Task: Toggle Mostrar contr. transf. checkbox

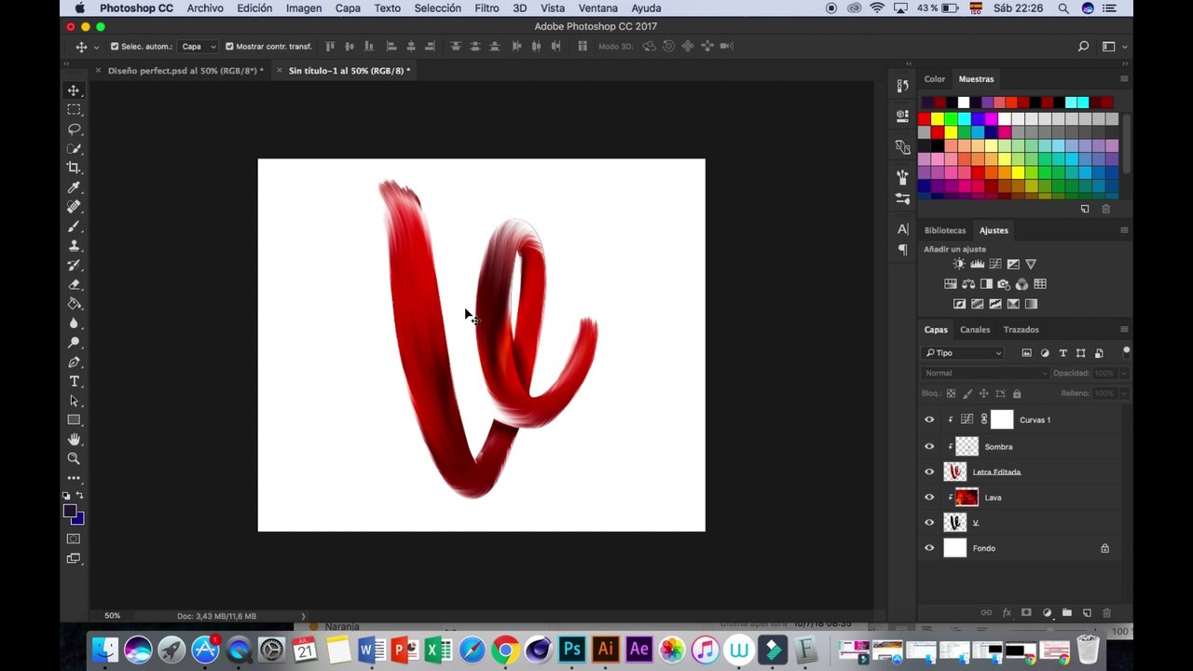Action: tap(229, 47)
